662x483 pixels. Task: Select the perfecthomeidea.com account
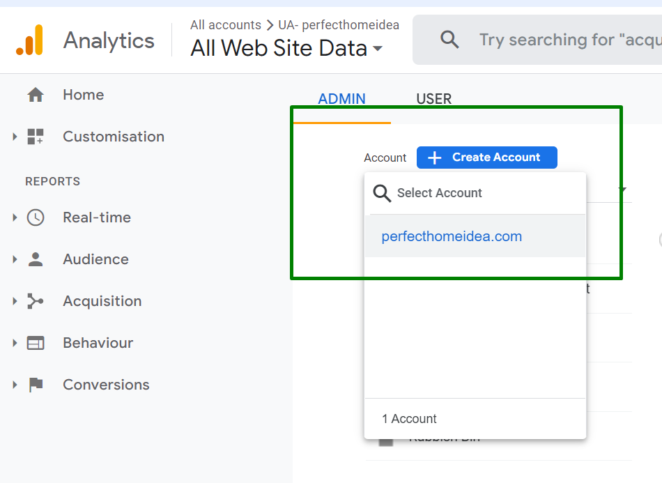tap(475, 236)
